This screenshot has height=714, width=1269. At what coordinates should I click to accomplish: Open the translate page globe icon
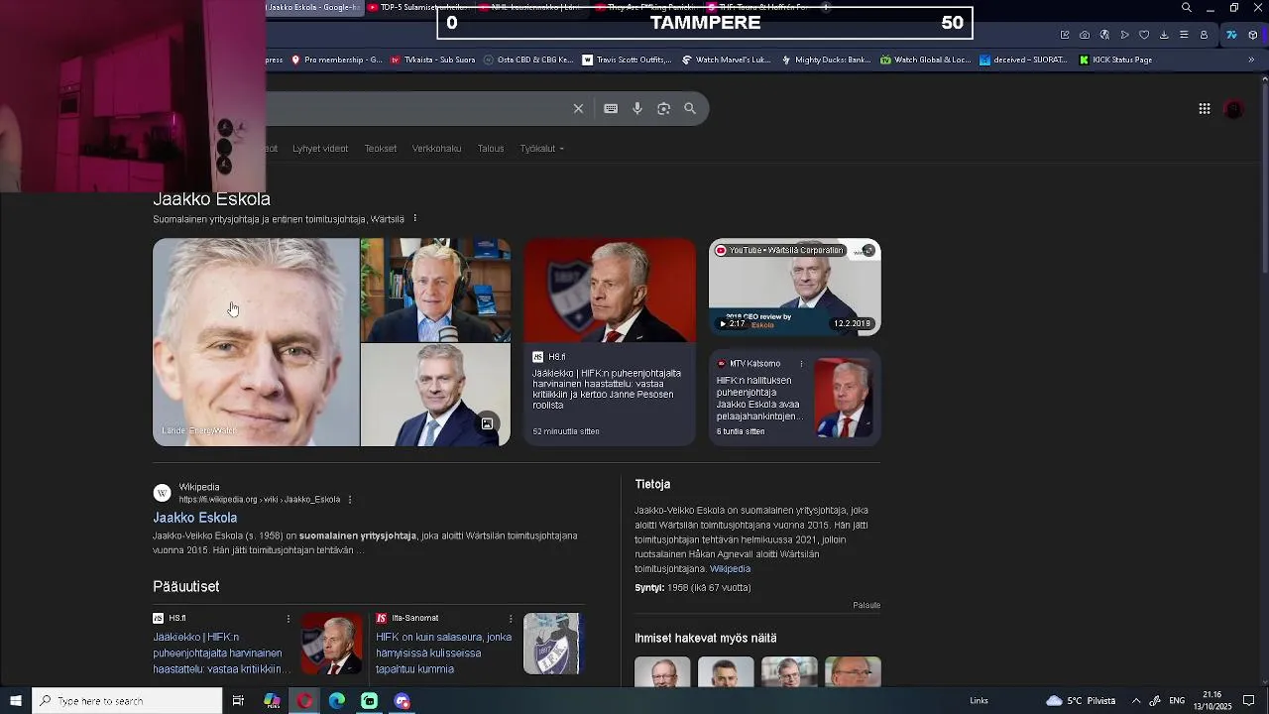click(1104, 35)
